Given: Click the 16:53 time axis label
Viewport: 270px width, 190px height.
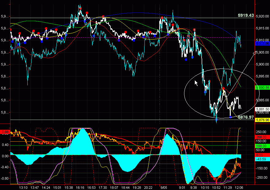Looking at the screenshot, I should (91, 188).
